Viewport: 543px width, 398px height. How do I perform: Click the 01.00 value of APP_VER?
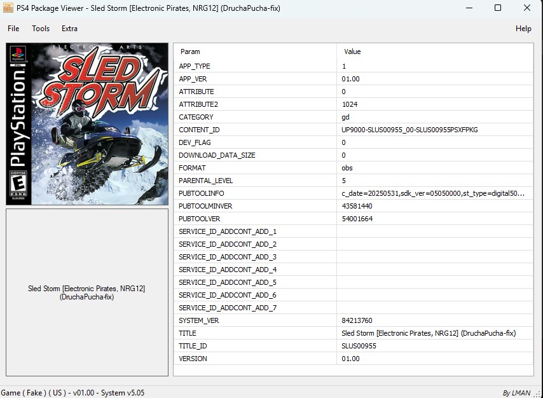350,79
